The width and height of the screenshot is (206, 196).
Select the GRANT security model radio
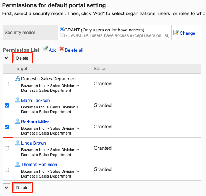click(x=62, y=29)
